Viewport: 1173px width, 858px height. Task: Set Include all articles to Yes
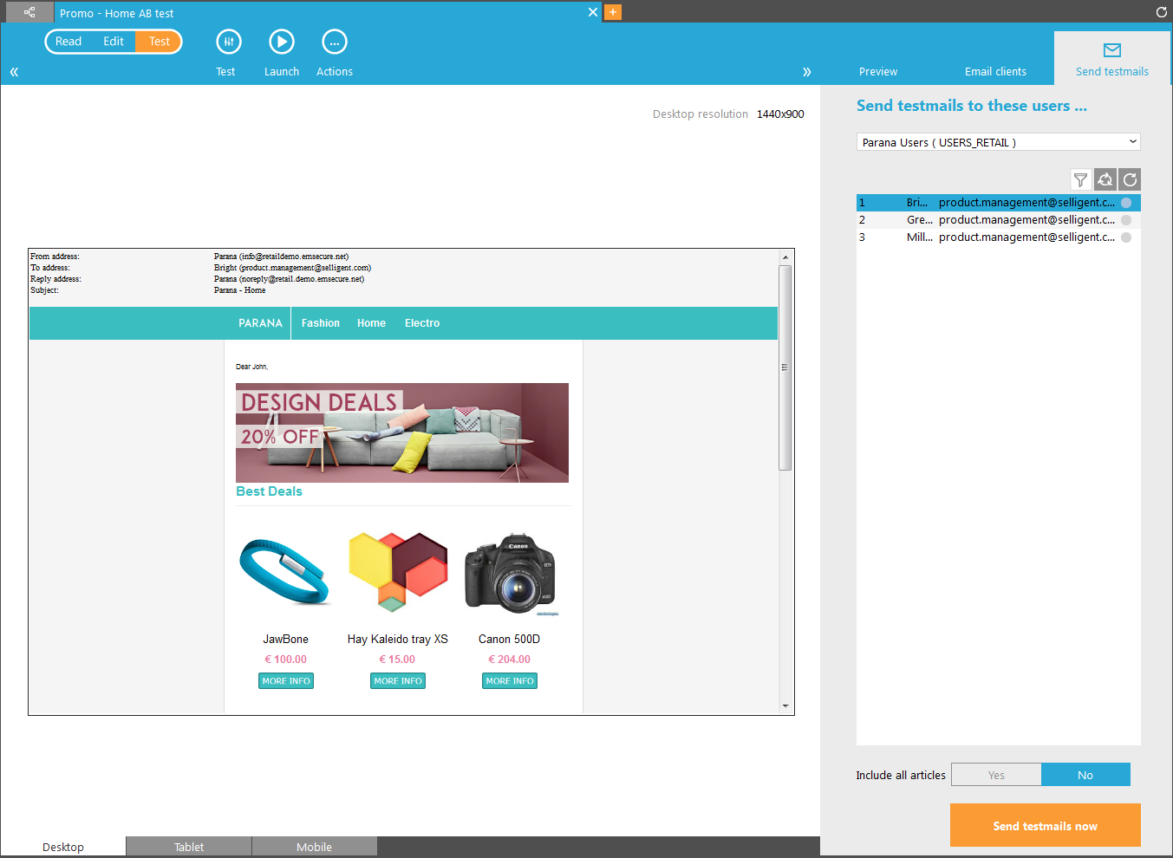click(x=996, y=775)
